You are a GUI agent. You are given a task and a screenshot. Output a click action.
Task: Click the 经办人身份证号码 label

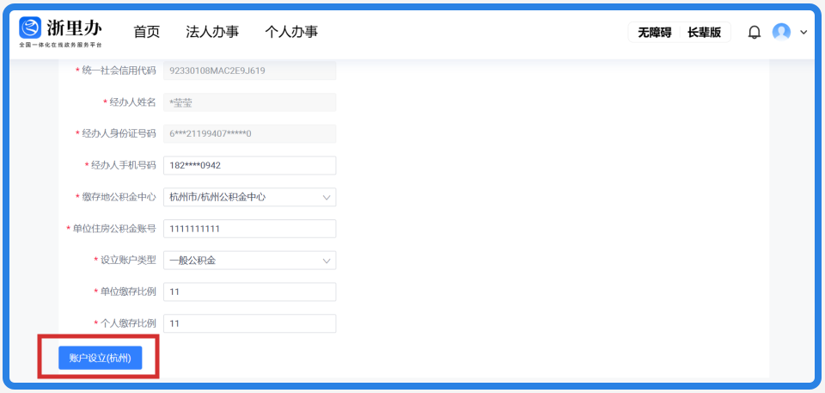(x=119, y=133)
